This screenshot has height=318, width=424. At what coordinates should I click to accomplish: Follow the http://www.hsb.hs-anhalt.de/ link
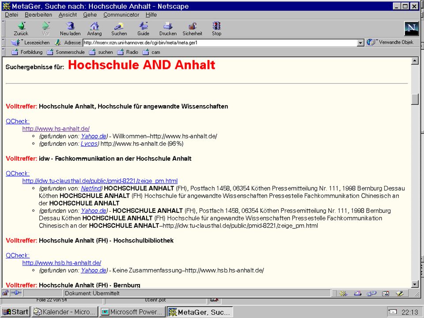[x=62, y=263]
